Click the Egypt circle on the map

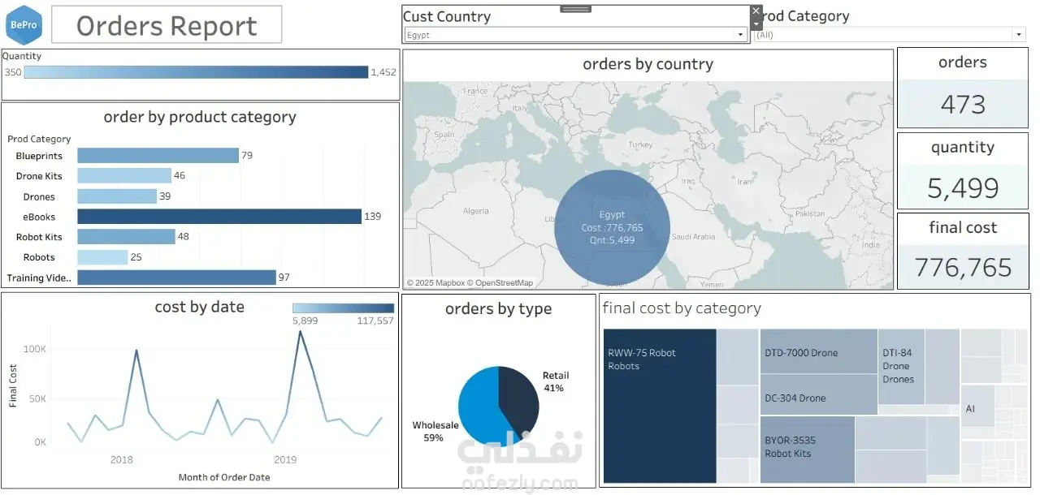click(x=612, y=227)
